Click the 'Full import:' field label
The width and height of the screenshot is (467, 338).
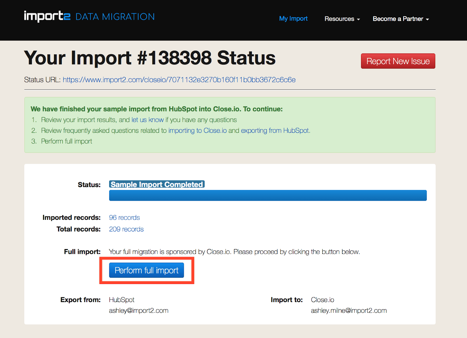(82, 252)
